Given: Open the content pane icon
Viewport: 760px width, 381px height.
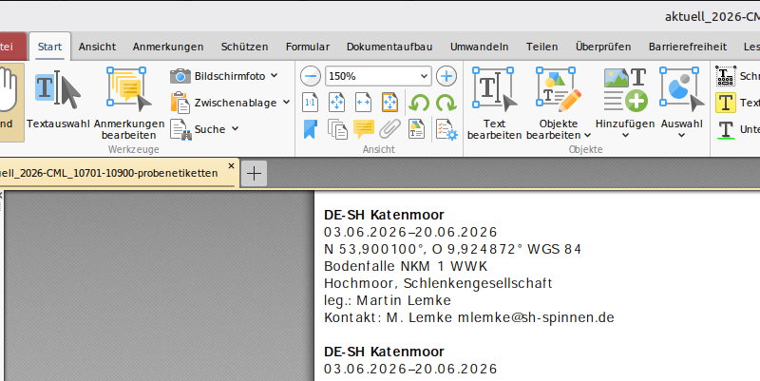Looking at the screenshot, I should [416, 129].
